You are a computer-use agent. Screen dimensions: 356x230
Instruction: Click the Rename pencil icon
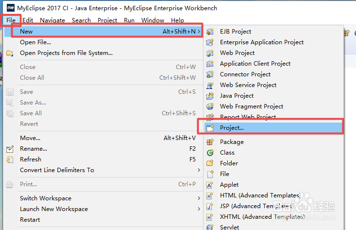pyautogui.click(x=10, y=149)
